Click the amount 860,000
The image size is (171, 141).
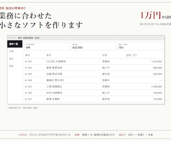click(x=158, y=68)
